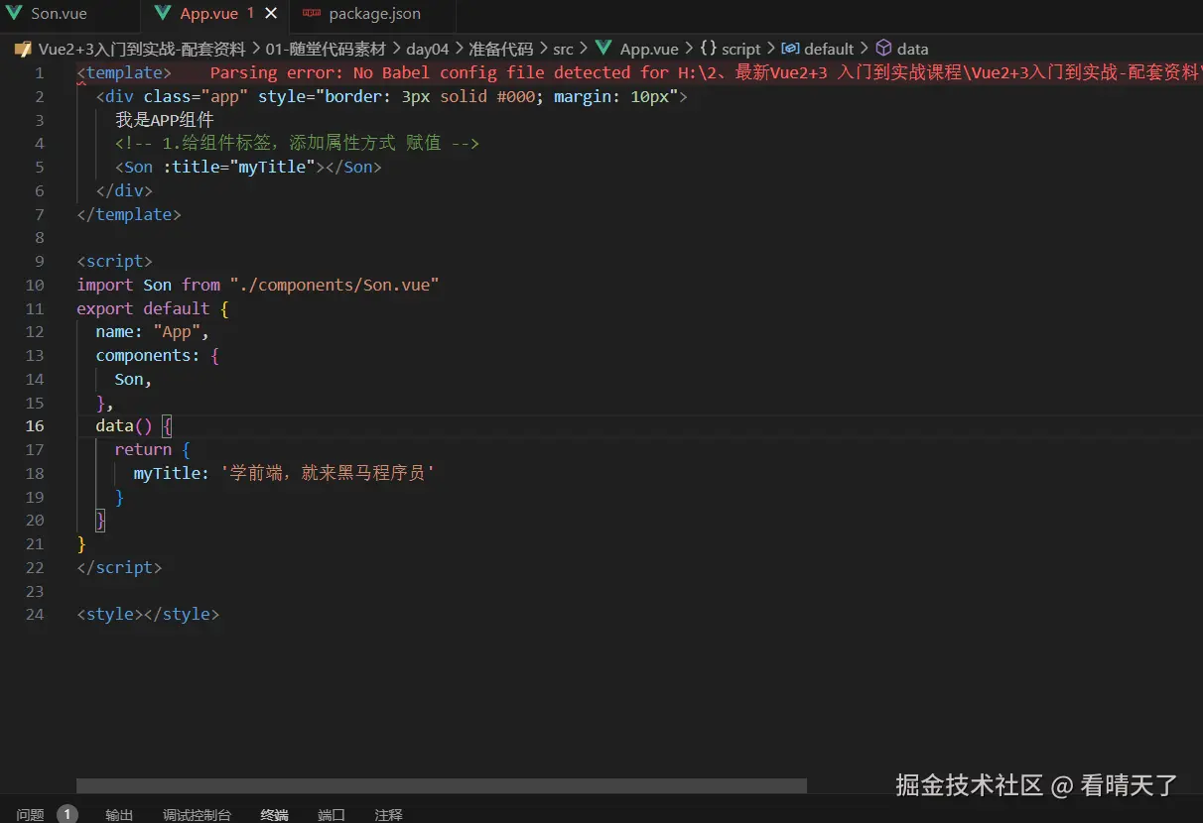Click the Vue icon beside App.vue breadcrumb
1203x823 pixels.
(604, 49)
